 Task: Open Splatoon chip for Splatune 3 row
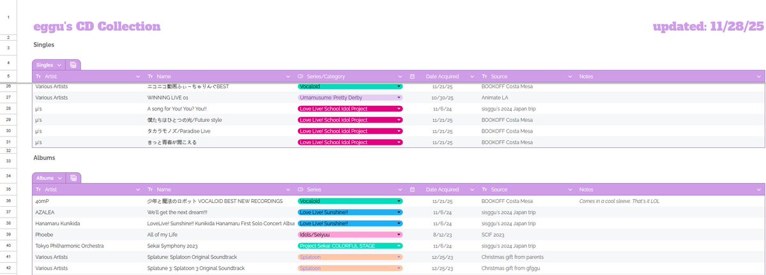click(x=350, y=268)
